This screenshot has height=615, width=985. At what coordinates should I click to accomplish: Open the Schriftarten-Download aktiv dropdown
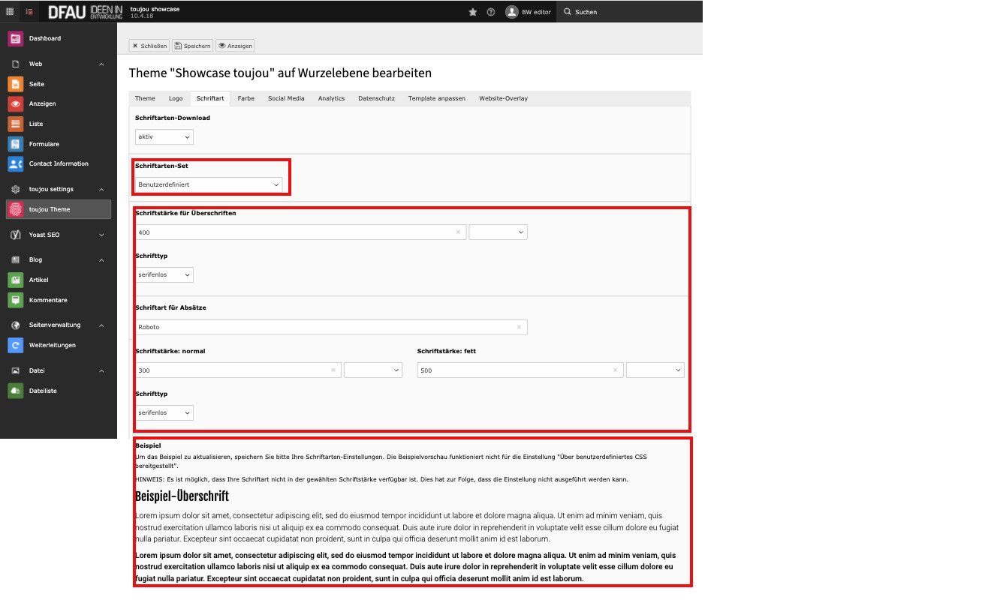pos(164,137)
